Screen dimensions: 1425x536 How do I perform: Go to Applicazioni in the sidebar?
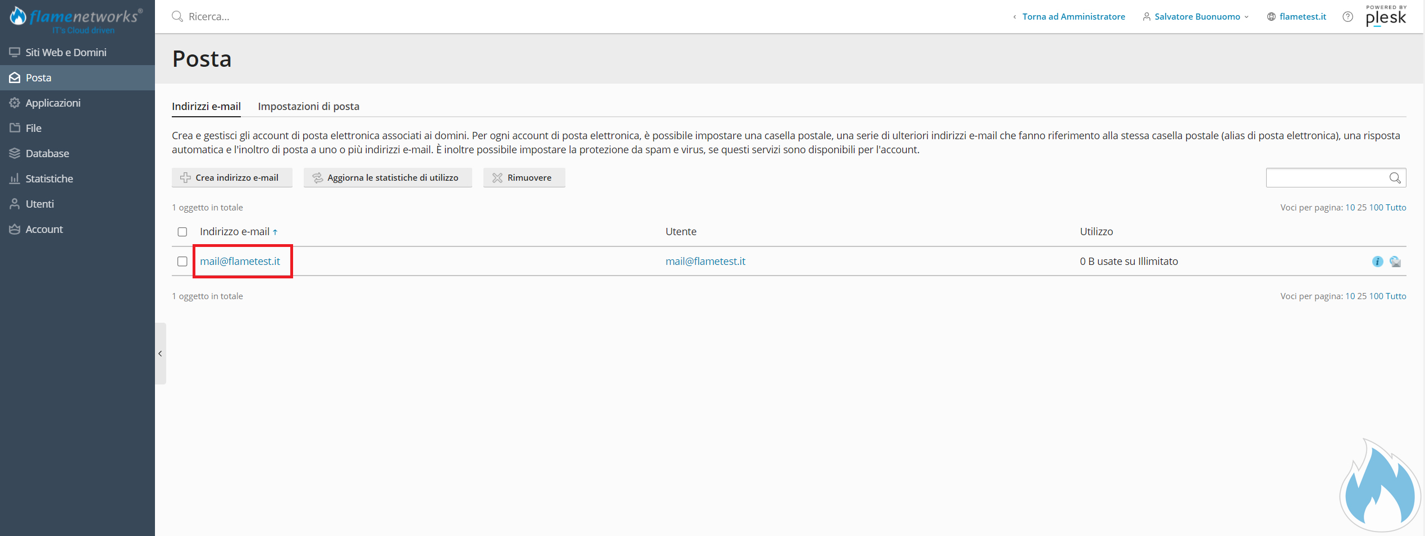(x=53, y=103)
